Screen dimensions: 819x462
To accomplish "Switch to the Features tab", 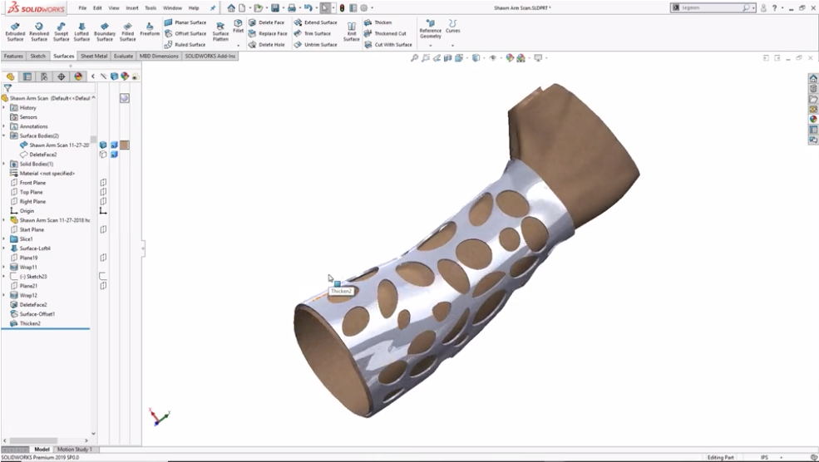I will pos(13,56).
